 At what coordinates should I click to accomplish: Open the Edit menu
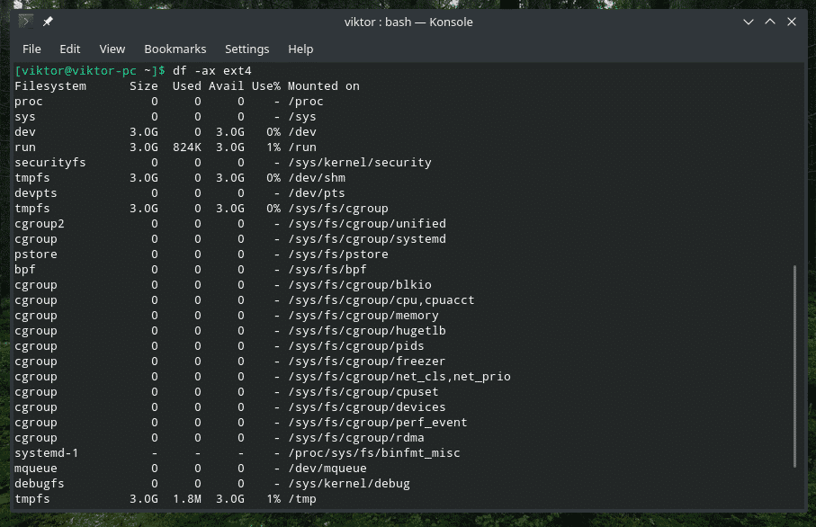pyautogui.click(x=70, y=49)
